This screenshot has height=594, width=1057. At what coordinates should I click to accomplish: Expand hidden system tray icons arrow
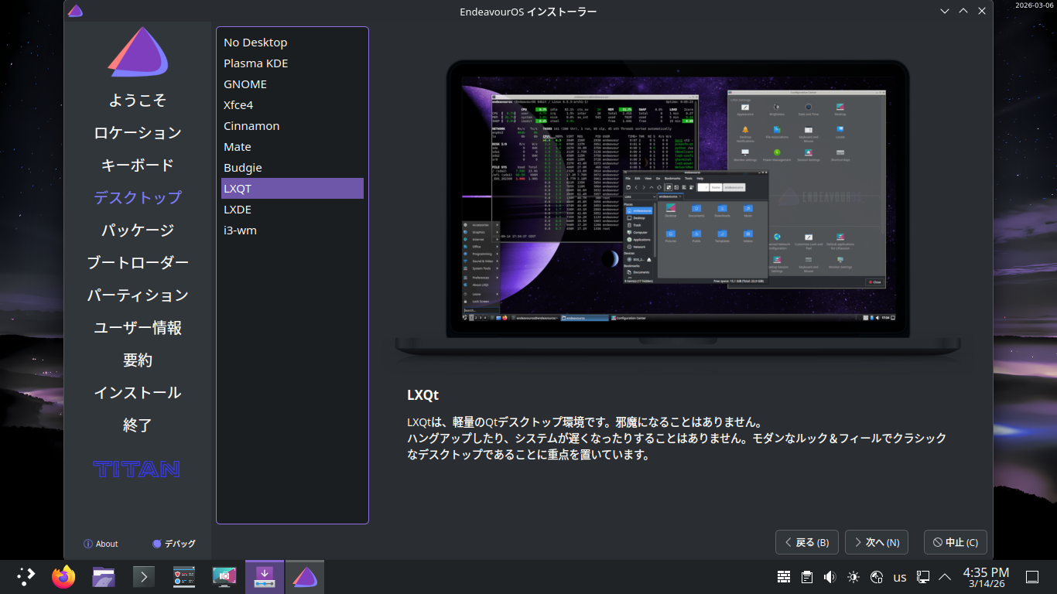coord(945,577)
